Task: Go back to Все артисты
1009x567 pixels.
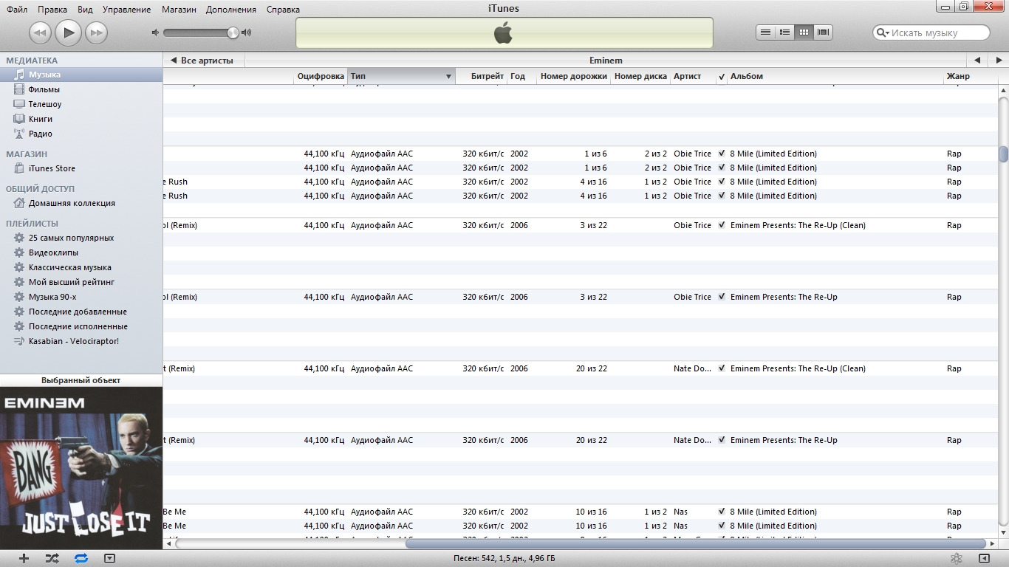Action: pyautogui.click(x=202, y=61)
